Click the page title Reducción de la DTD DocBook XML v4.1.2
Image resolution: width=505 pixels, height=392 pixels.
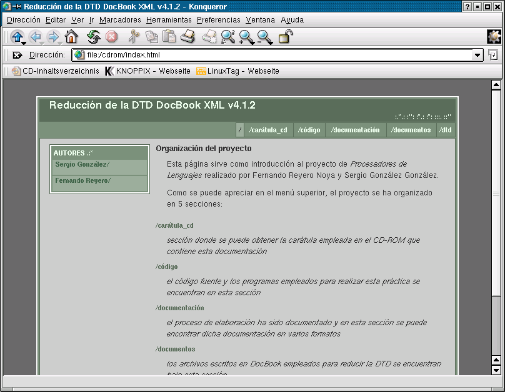[152, 105]
